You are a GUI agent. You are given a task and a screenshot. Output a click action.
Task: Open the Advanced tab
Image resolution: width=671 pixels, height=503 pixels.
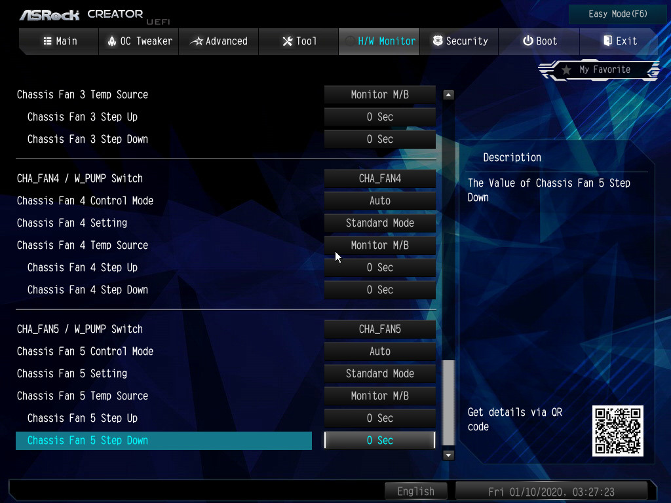[219, 41]
